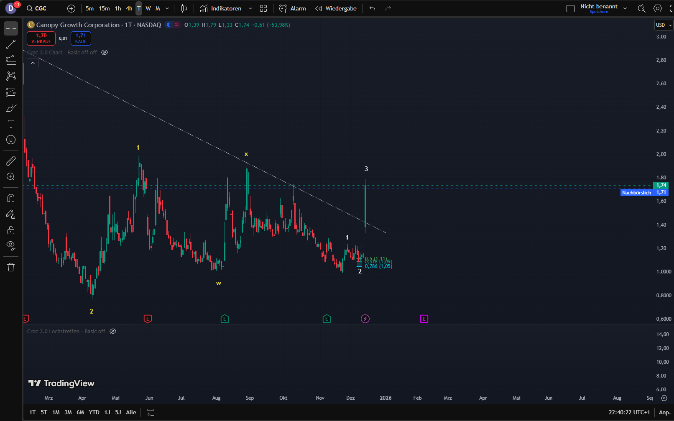Click the red VERKAUF sell button
The image size is (674, 421).
(41, 38)
